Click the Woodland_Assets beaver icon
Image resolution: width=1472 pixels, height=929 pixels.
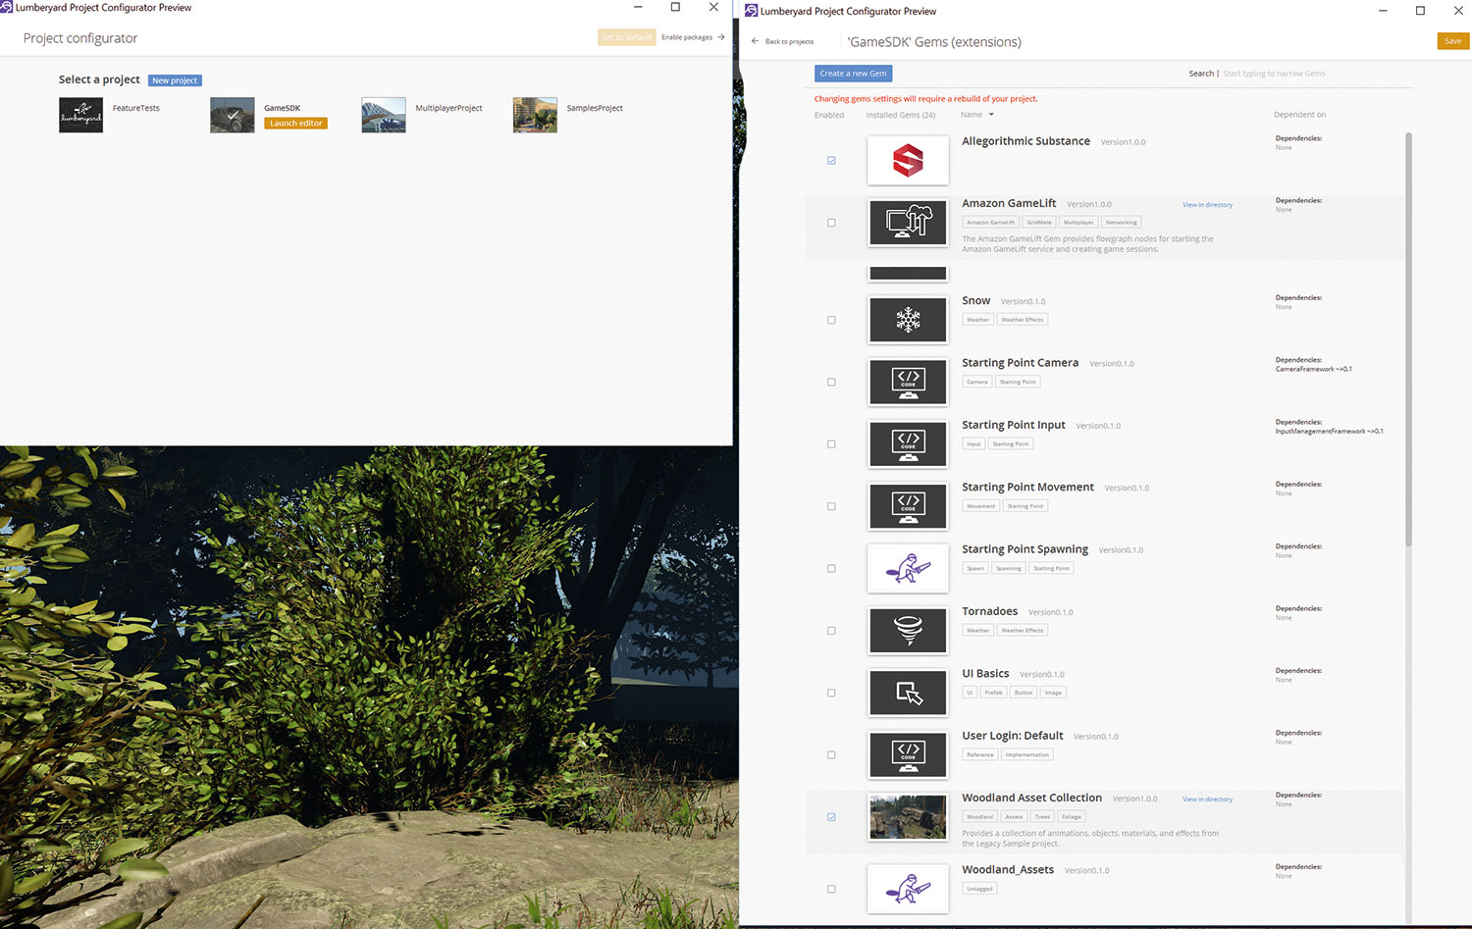point(908,889)
